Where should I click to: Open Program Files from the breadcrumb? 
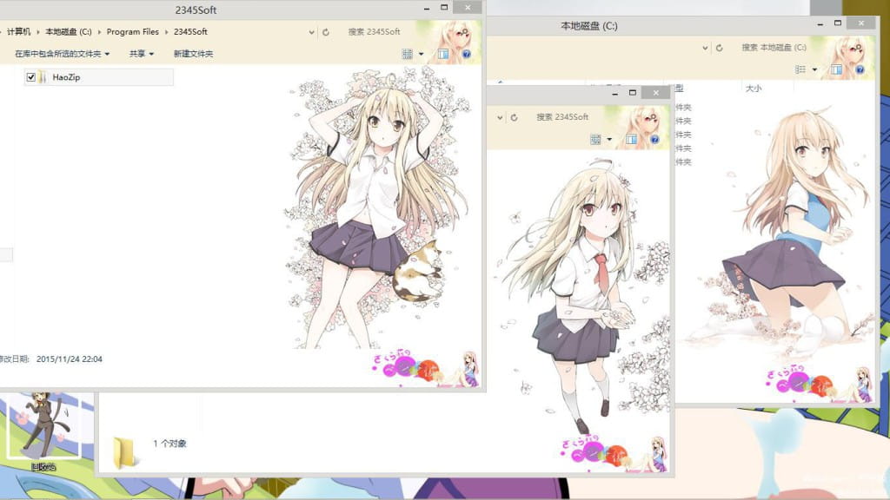(132, 31)
